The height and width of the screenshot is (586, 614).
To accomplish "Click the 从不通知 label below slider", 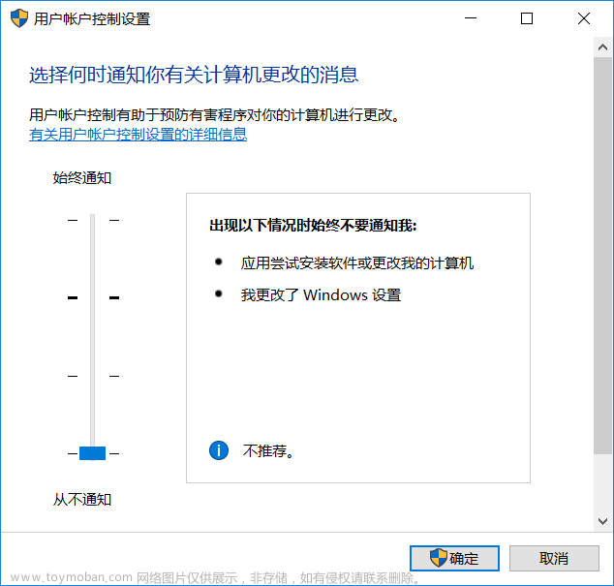I will click(82, 500).
